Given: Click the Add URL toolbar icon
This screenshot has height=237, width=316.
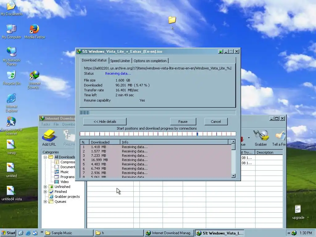Looking at the screenshot, I should [49, 138].
